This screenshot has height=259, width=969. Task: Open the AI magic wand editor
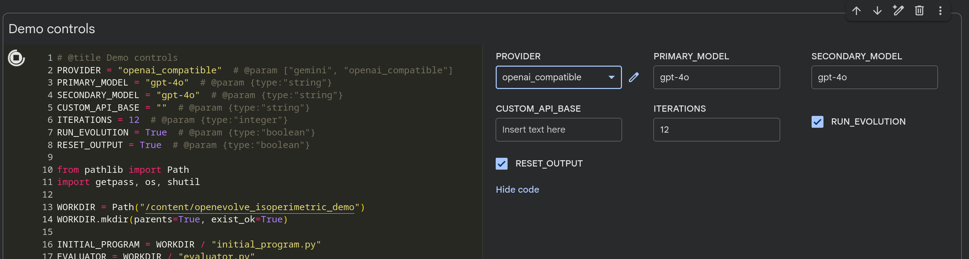tap(898, 11)
